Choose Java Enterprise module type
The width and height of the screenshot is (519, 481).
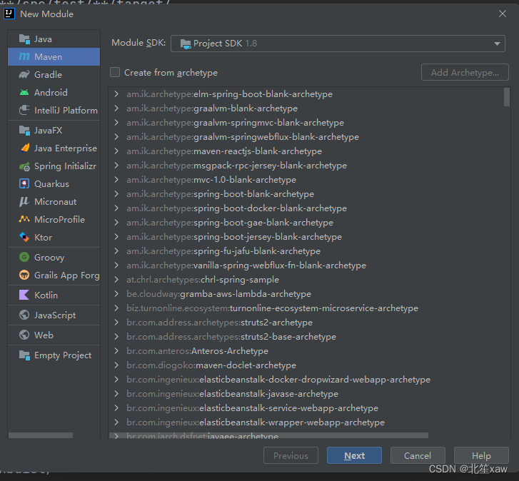[54, 148]
